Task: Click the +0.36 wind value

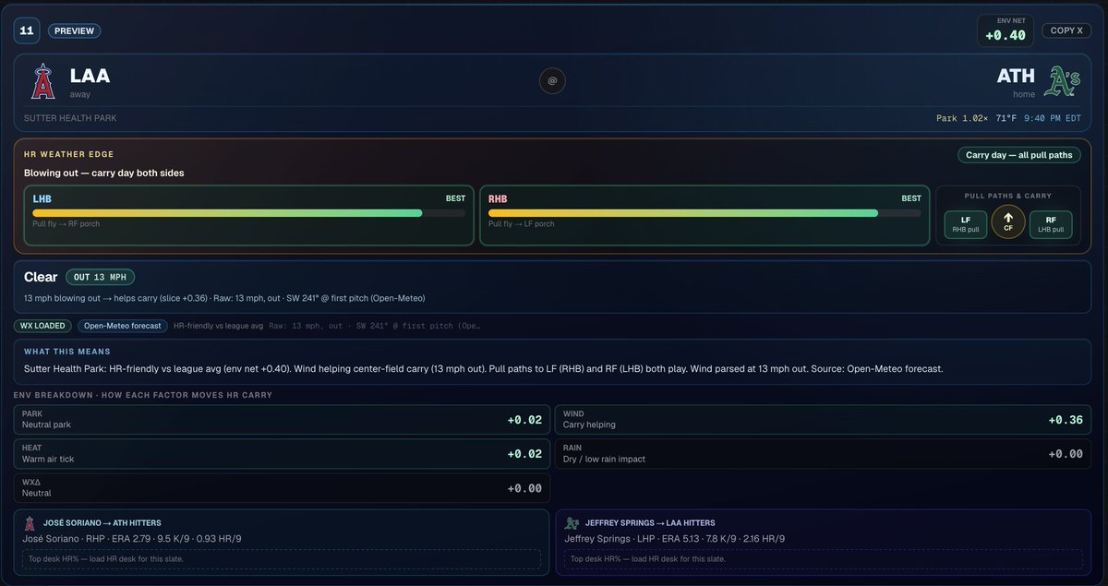Action: 1066,420
